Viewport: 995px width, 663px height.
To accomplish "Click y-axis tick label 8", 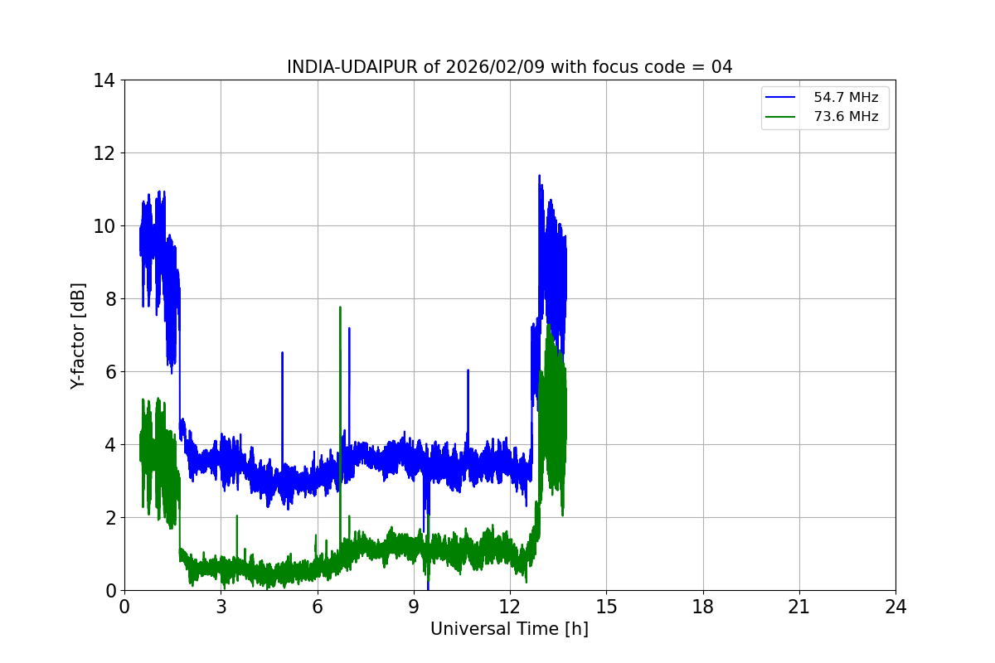I will [110, 299].
